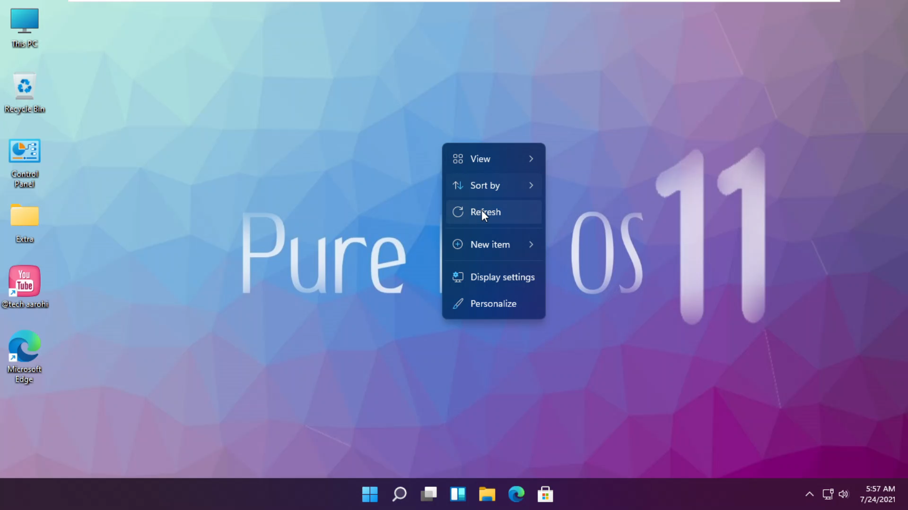Select the Recycle Bin desktop icon
The width and height of the screenshot is (908, 510).
25,93
